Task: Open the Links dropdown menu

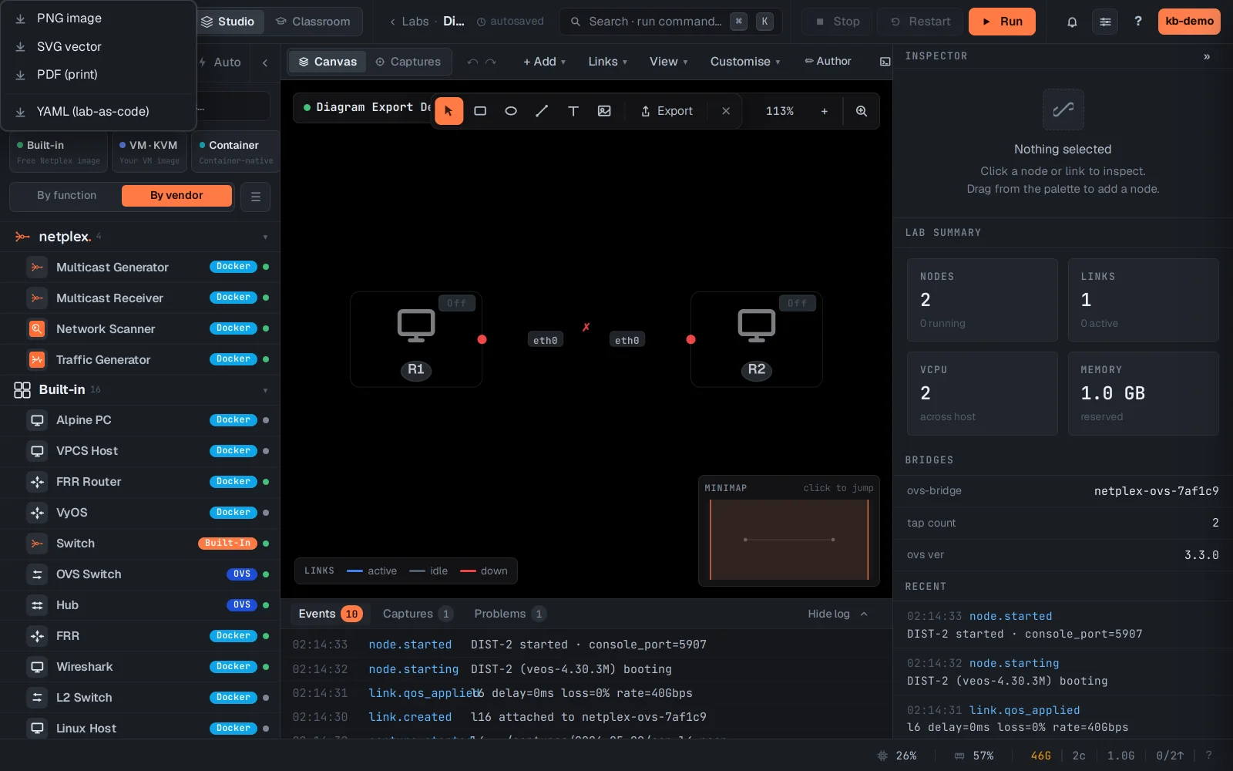Action: pyautogui.click(x=607, y=62)
